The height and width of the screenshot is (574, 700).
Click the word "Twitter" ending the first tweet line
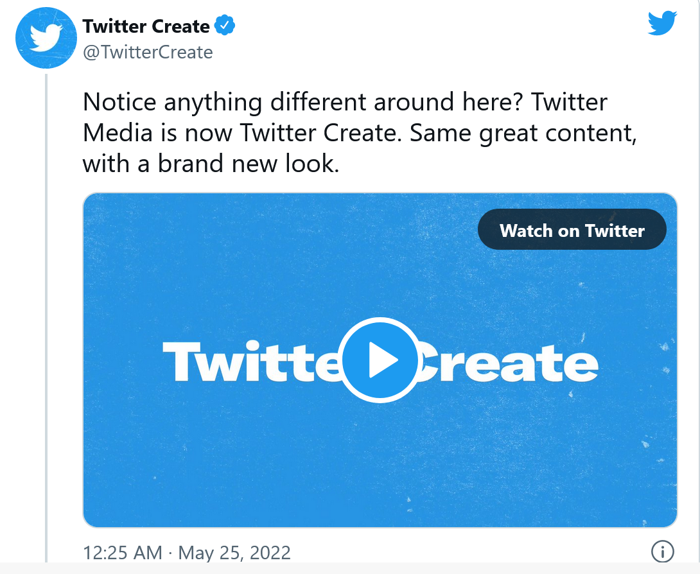pyautogui.click(x=570, y=102)
